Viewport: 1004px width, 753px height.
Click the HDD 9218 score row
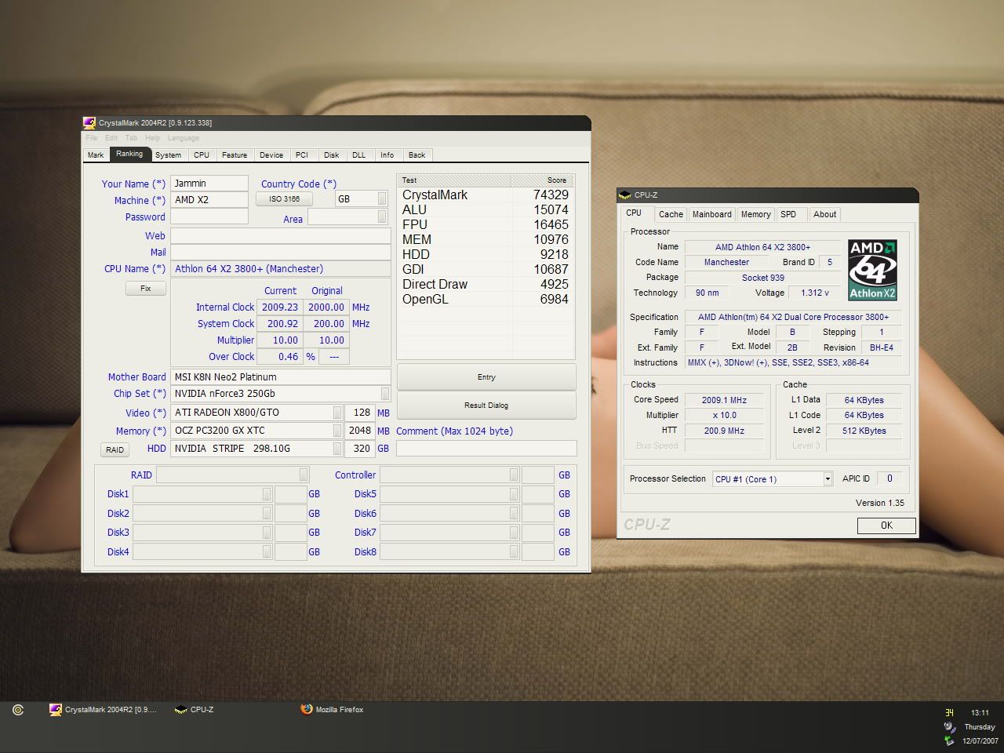pyautogui.click(x=486, y=254)
